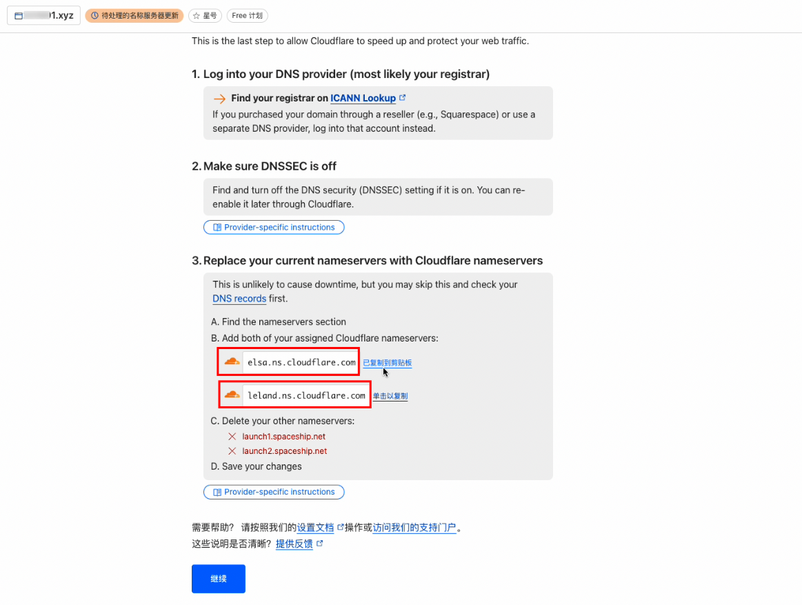Screen dimensions: 802x605
Task: Click the Free 计划 plan badge
Action: pos(247,15)
